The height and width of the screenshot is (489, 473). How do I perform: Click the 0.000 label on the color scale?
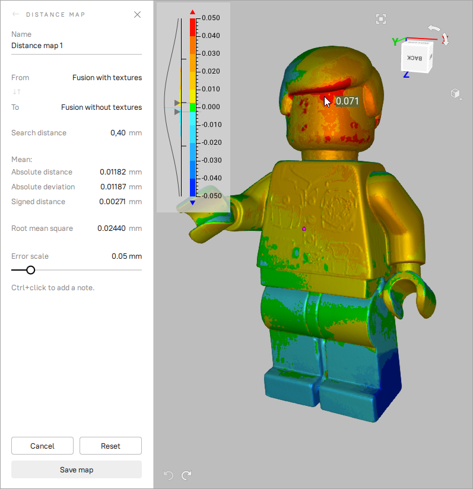pos(211,107)
